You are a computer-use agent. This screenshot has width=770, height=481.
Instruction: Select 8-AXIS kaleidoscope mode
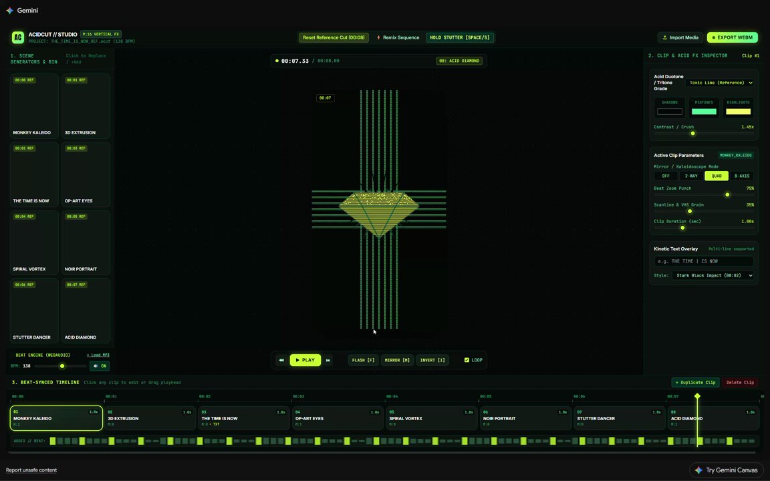click(x=741, y=176)
